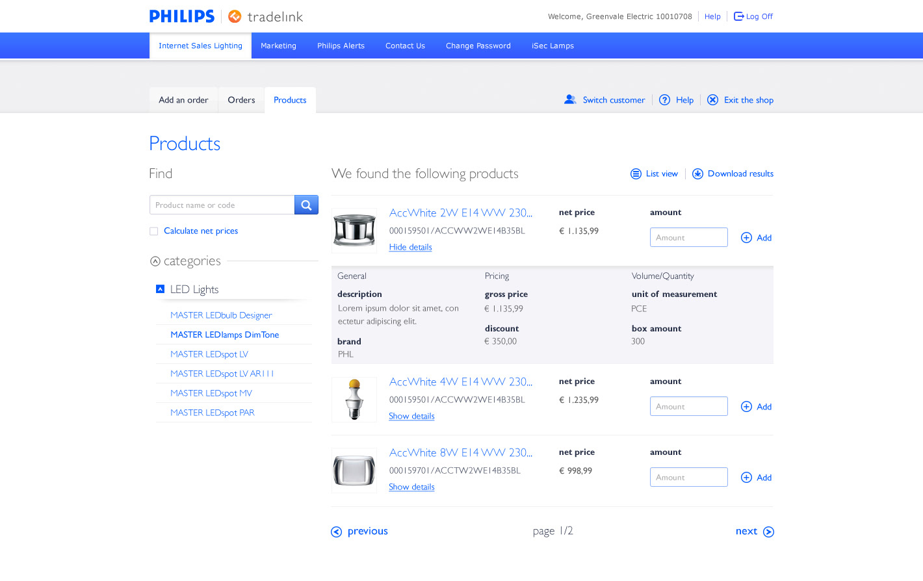Click the Download results arrow icon

pos(697,174)
